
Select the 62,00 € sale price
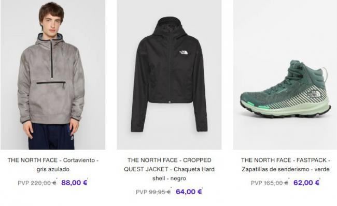[306, 183]
